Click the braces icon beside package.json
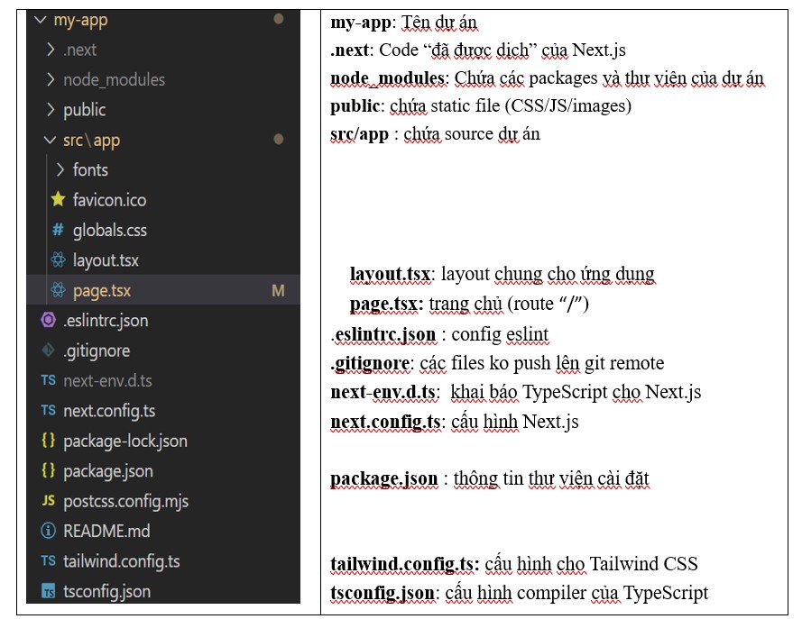Screen dimensions: 802x619 pos(48,470)
